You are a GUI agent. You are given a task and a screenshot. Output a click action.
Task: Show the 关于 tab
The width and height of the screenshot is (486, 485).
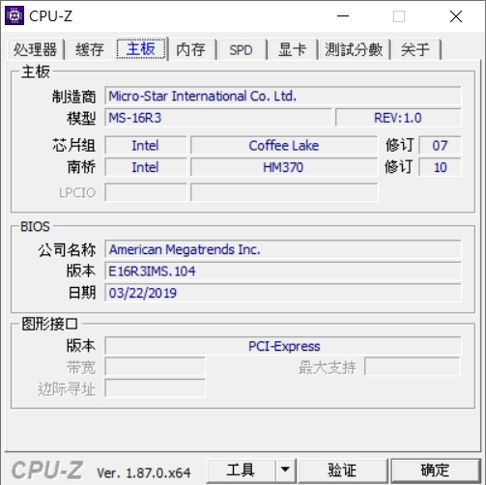[x=415, y=49]
